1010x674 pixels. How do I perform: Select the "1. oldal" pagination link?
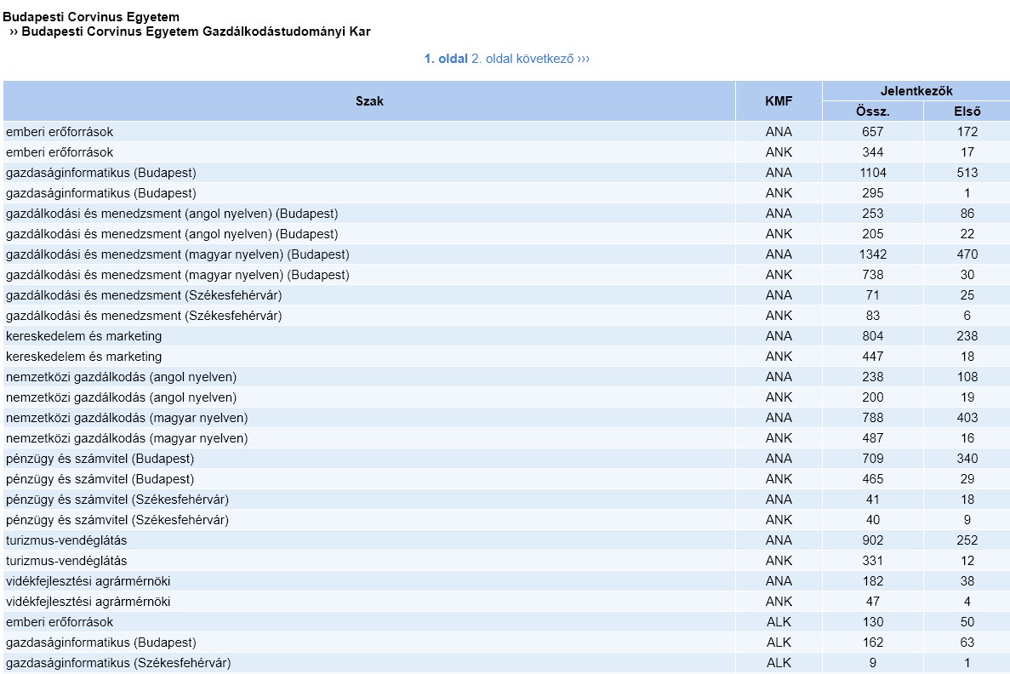446,59
